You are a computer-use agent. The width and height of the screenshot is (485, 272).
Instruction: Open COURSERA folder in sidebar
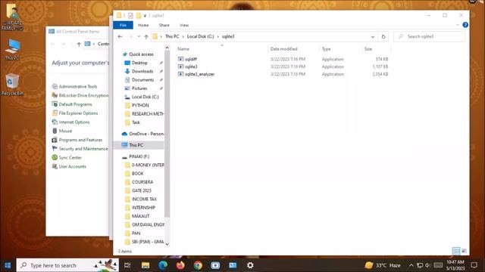142,182
